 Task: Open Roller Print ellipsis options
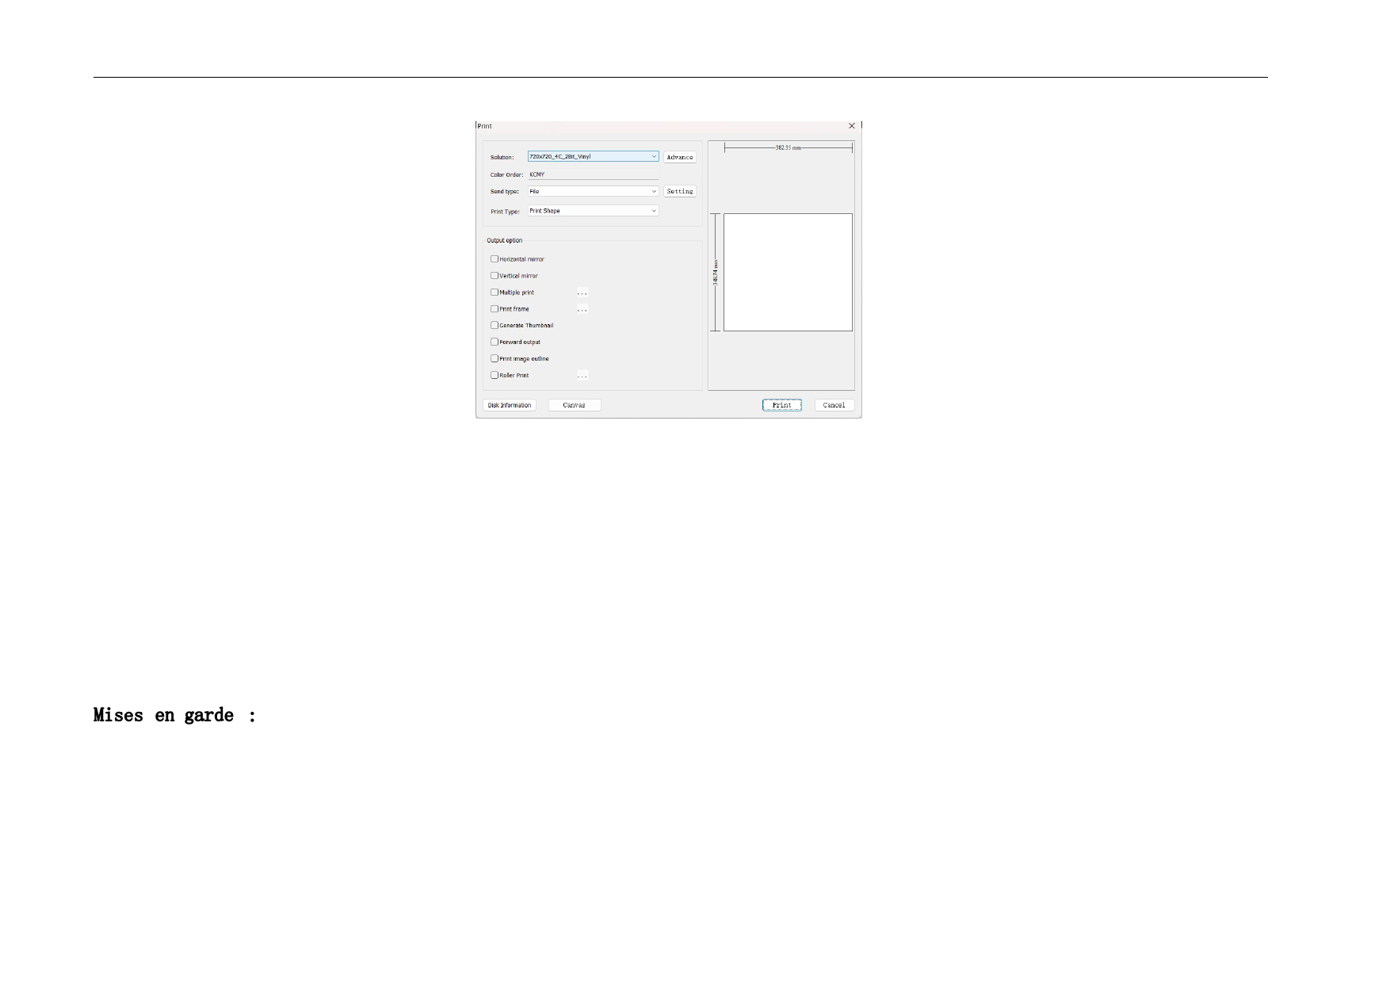pos(582,376)
